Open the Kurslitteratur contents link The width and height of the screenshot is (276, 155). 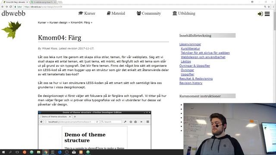(x=190, y=49)
